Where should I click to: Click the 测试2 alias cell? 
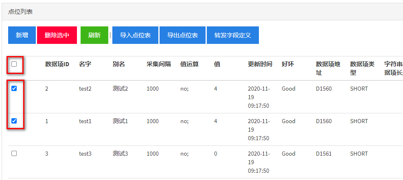coord(120,89)
